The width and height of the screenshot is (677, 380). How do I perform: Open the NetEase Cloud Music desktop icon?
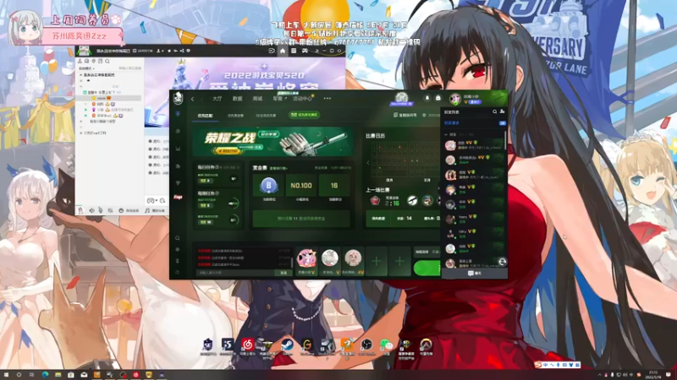[247, 345]
